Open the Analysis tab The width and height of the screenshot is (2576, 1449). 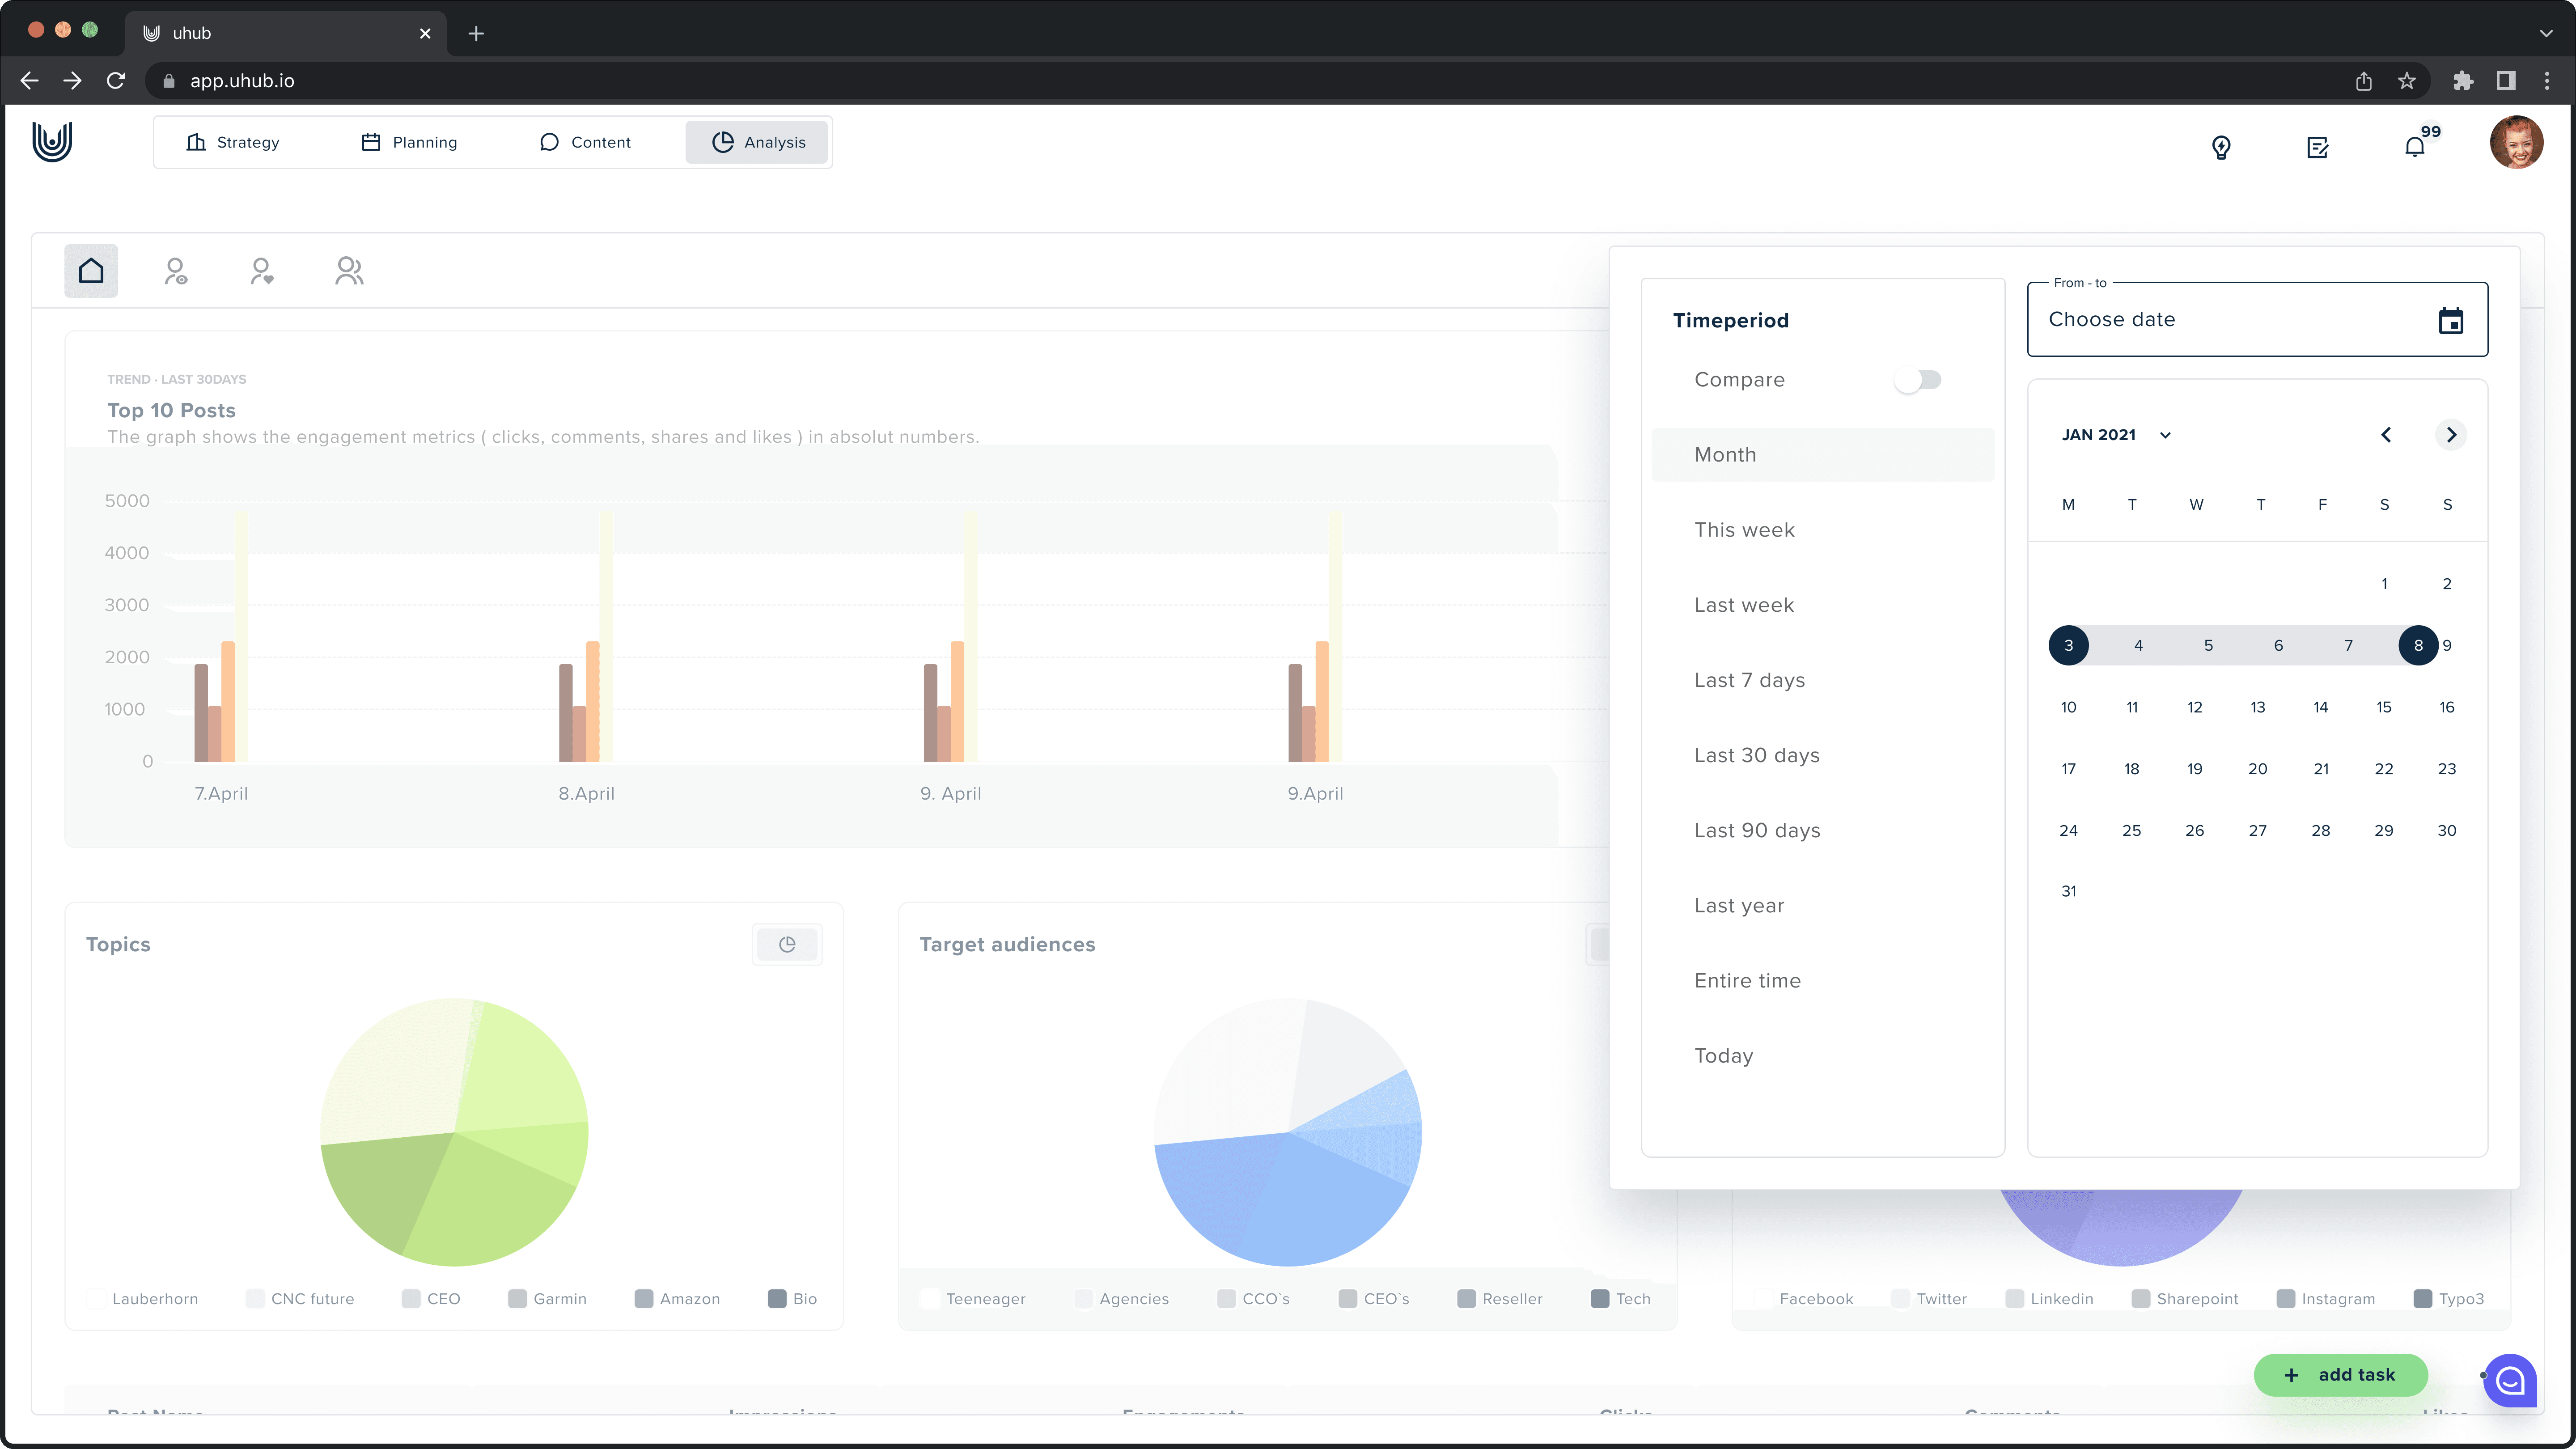[757, 142]
